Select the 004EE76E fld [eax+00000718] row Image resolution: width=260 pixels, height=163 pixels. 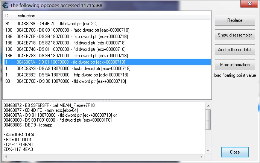(71, 81)
